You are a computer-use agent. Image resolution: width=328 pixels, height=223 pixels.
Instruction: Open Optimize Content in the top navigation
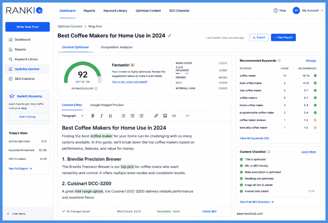click(x=148, y=11)
